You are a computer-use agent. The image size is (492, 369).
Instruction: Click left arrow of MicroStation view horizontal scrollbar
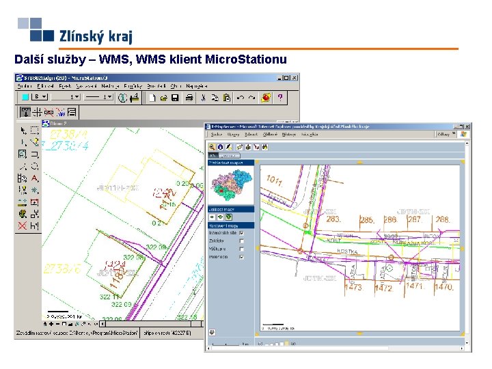pos(102,323)
